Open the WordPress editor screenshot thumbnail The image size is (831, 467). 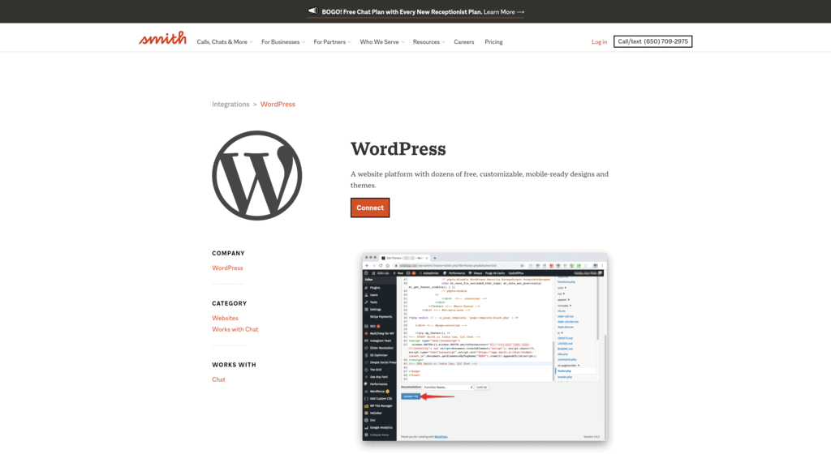tap(484, 347)
